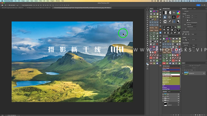Open the Layers panel flyout menu
Image resolution: width=207 pixels, height=116 pixels.
206,63
